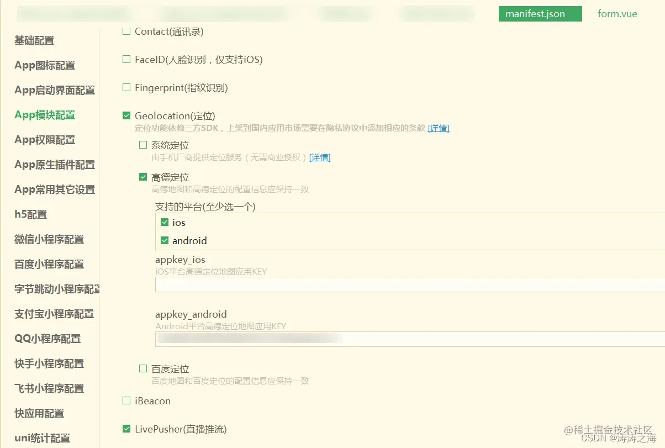The height and width of the screenshot is (448, 665).
Task: Uncheck the android platform checkbox
Action: (165, 240)
